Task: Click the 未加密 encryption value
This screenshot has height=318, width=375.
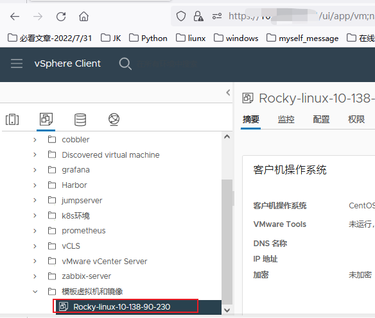Action: point(360,275)
